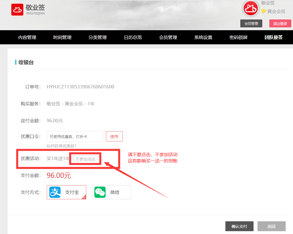The width and height of the screenshot is (293, 234).
Task: Click 敬业签 - 黄金会员 - 1年 text
Action: click(x=71, y=104)
